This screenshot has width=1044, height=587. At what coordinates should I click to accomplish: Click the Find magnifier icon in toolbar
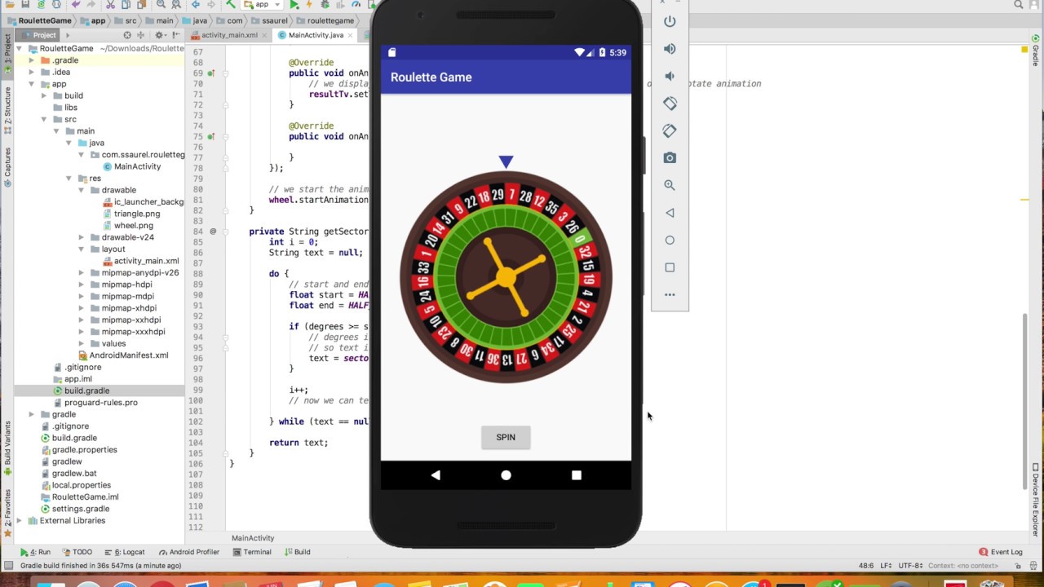(161, 5)
